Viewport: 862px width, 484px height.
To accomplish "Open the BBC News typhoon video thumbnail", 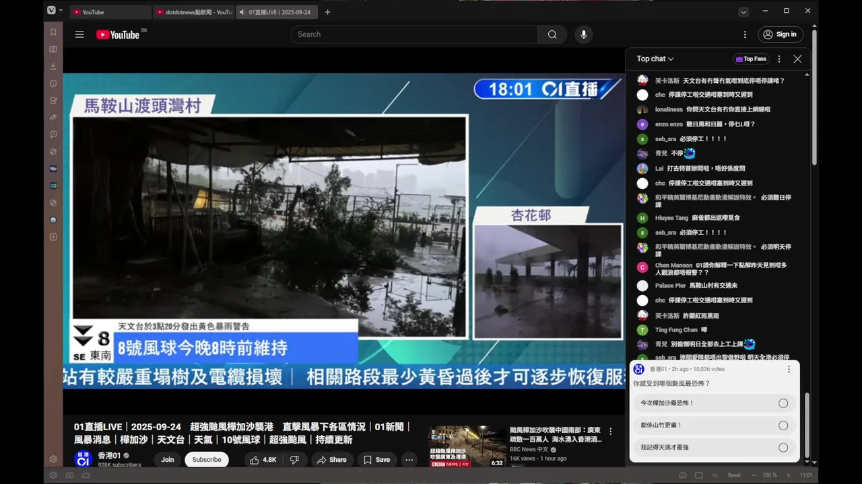I will coord(467,446).
